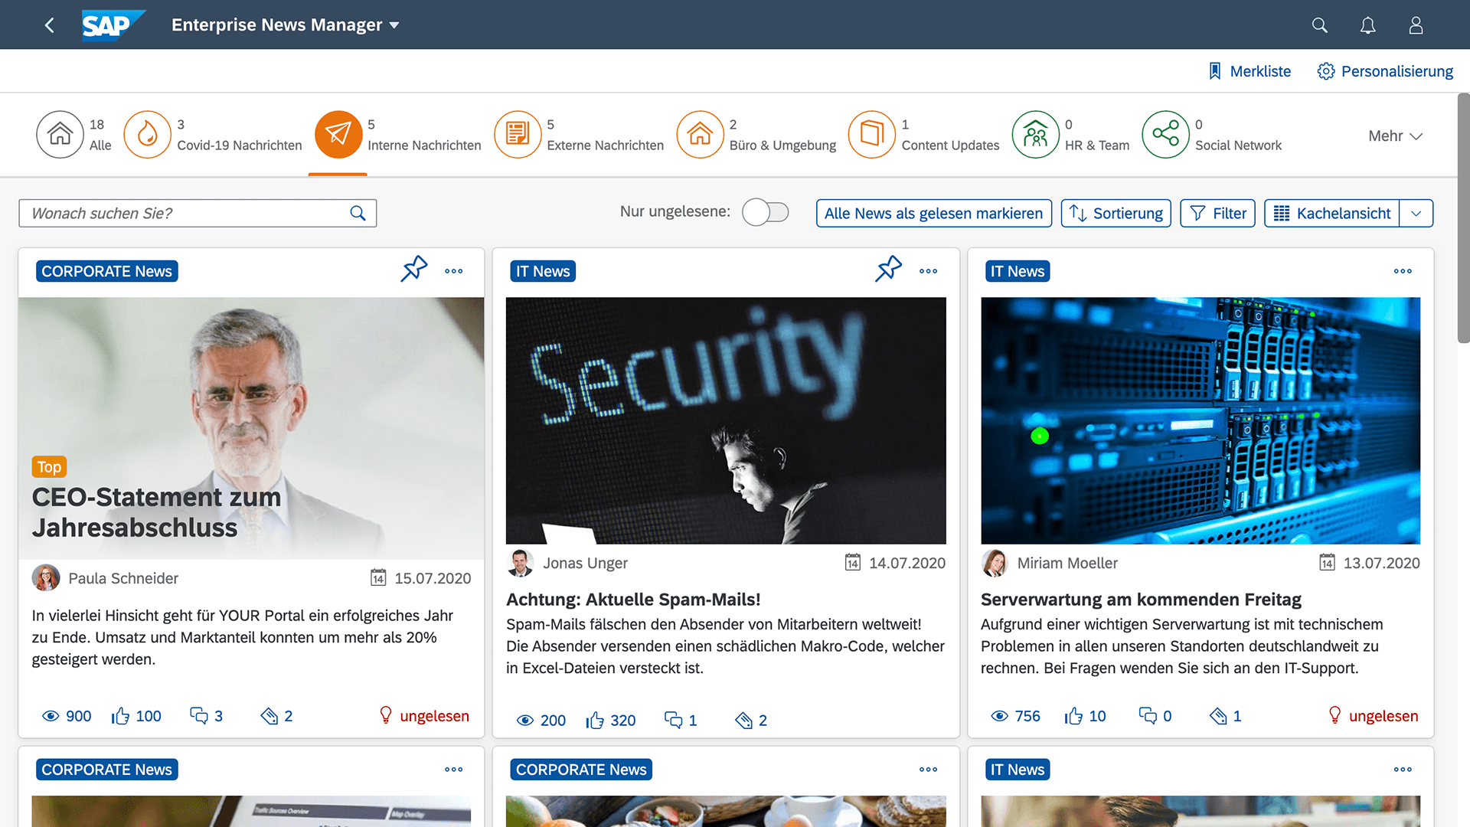
Task: Open the notifications bell
Action: pos(1367,25)
